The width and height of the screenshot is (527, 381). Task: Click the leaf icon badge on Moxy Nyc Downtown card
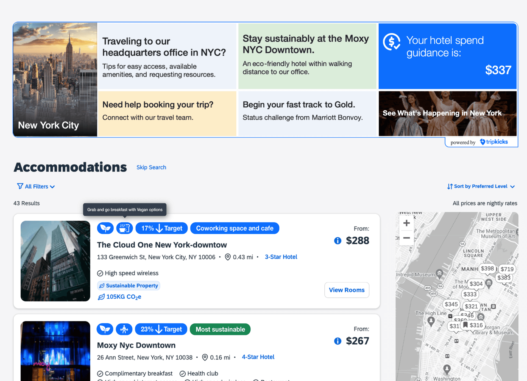[x=105, y=329]
